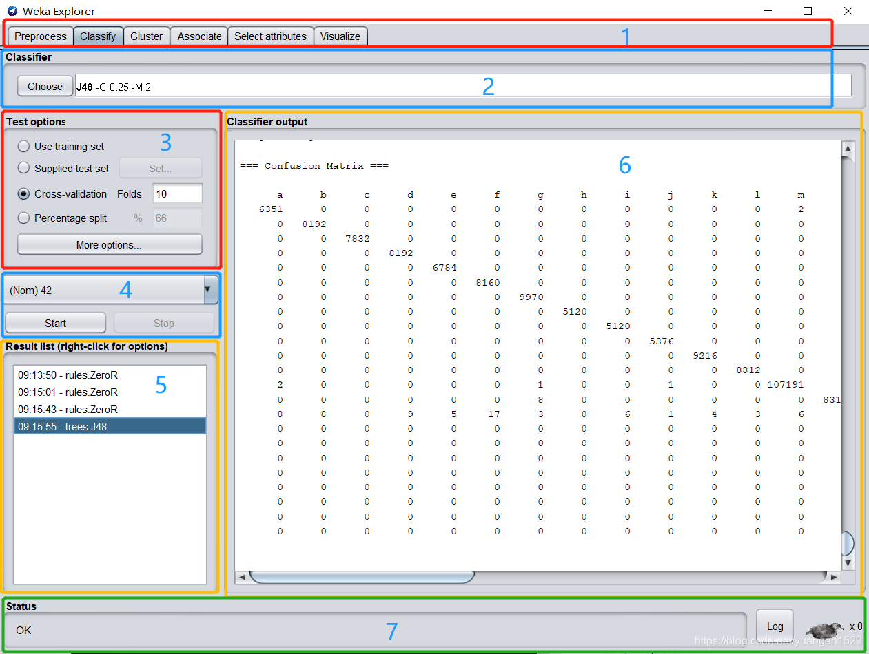
Task: Click the J48 -C 0.25 -M 2 field
Action: (463, 85)
